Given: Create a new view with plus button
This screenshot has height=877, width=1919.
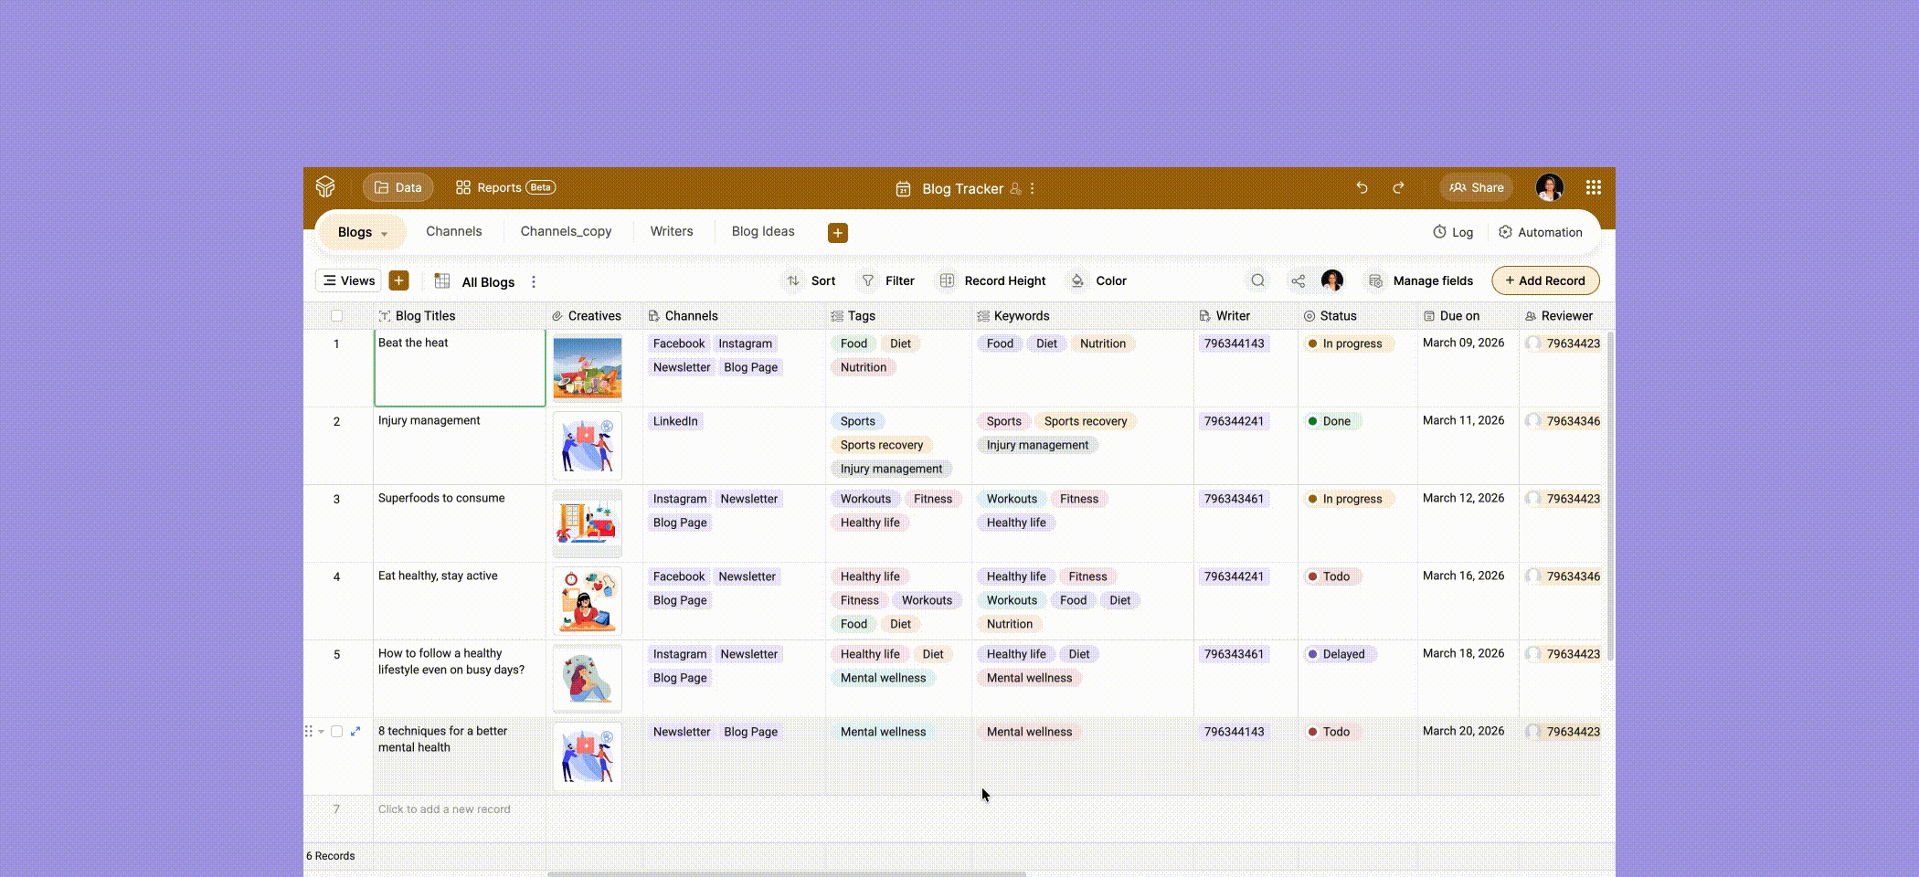Looking at the screenshot, I should pyautogui.click(x=398, y=280).
